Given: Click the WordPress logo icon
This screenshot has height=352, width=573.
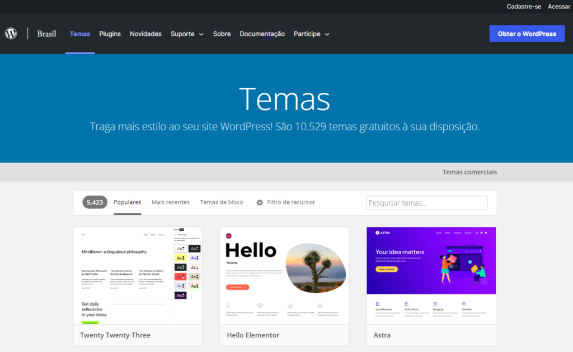Looking at the screenshot, I should [x=11, y=34].
